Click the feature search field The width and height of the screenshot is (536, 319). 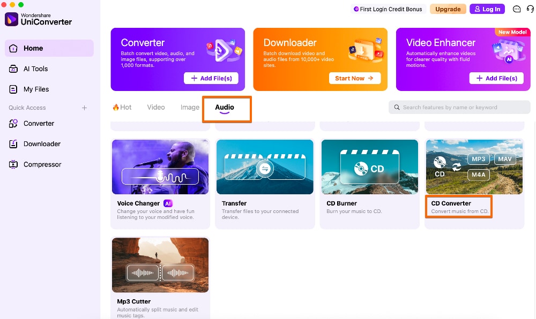click(459, 108)
